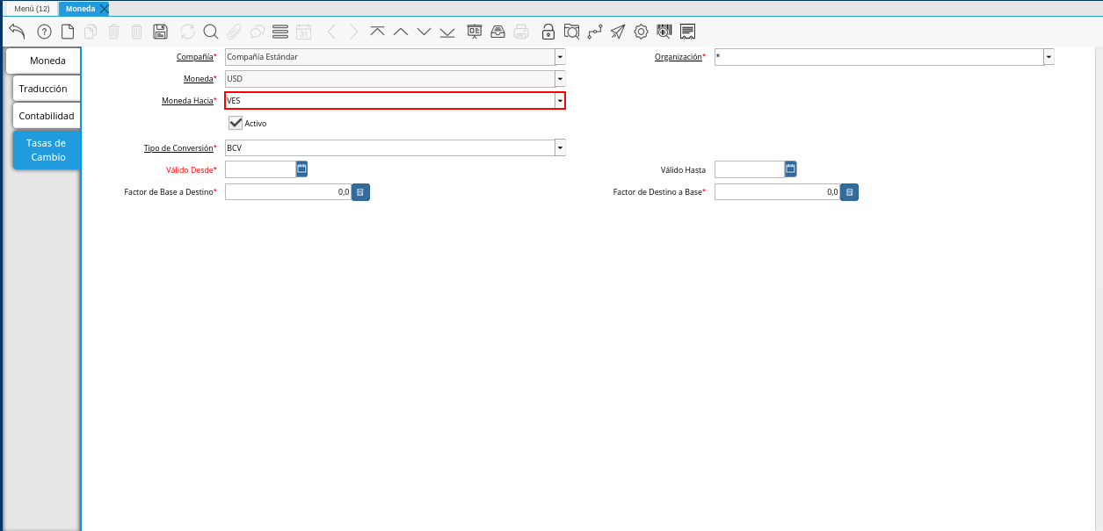Open the Válido Desde calendar picker
The height and width of the screenshot is (531, 1103).
click(301, 169)
